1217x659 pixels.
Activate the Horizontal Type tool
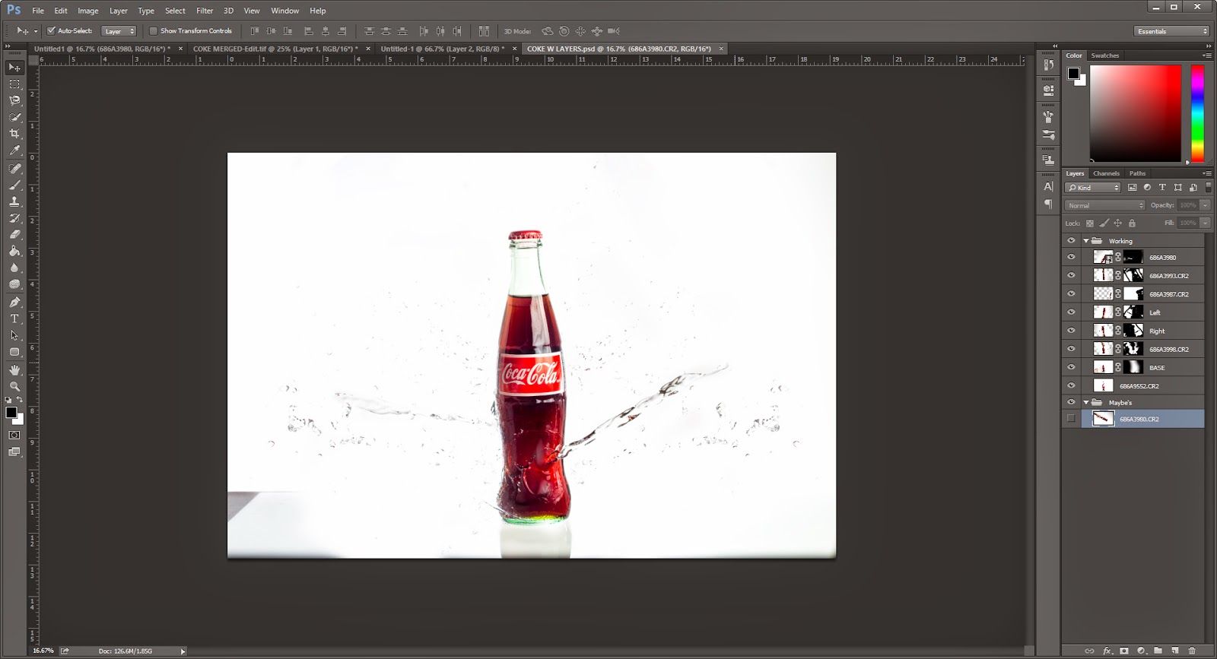14,318
